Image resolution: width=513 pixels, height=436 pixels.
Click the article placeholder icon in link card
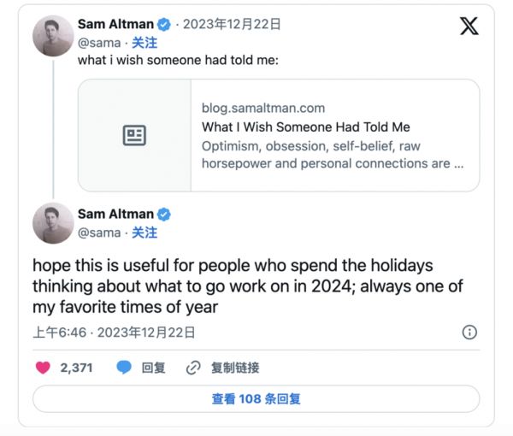point(134,135)
